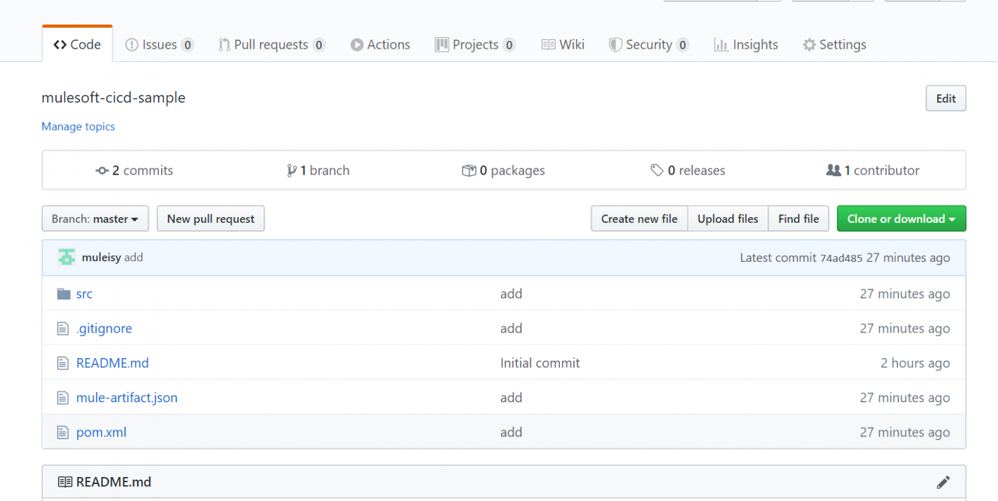
Task: Click the New pull request button
Action: [211, 218]
